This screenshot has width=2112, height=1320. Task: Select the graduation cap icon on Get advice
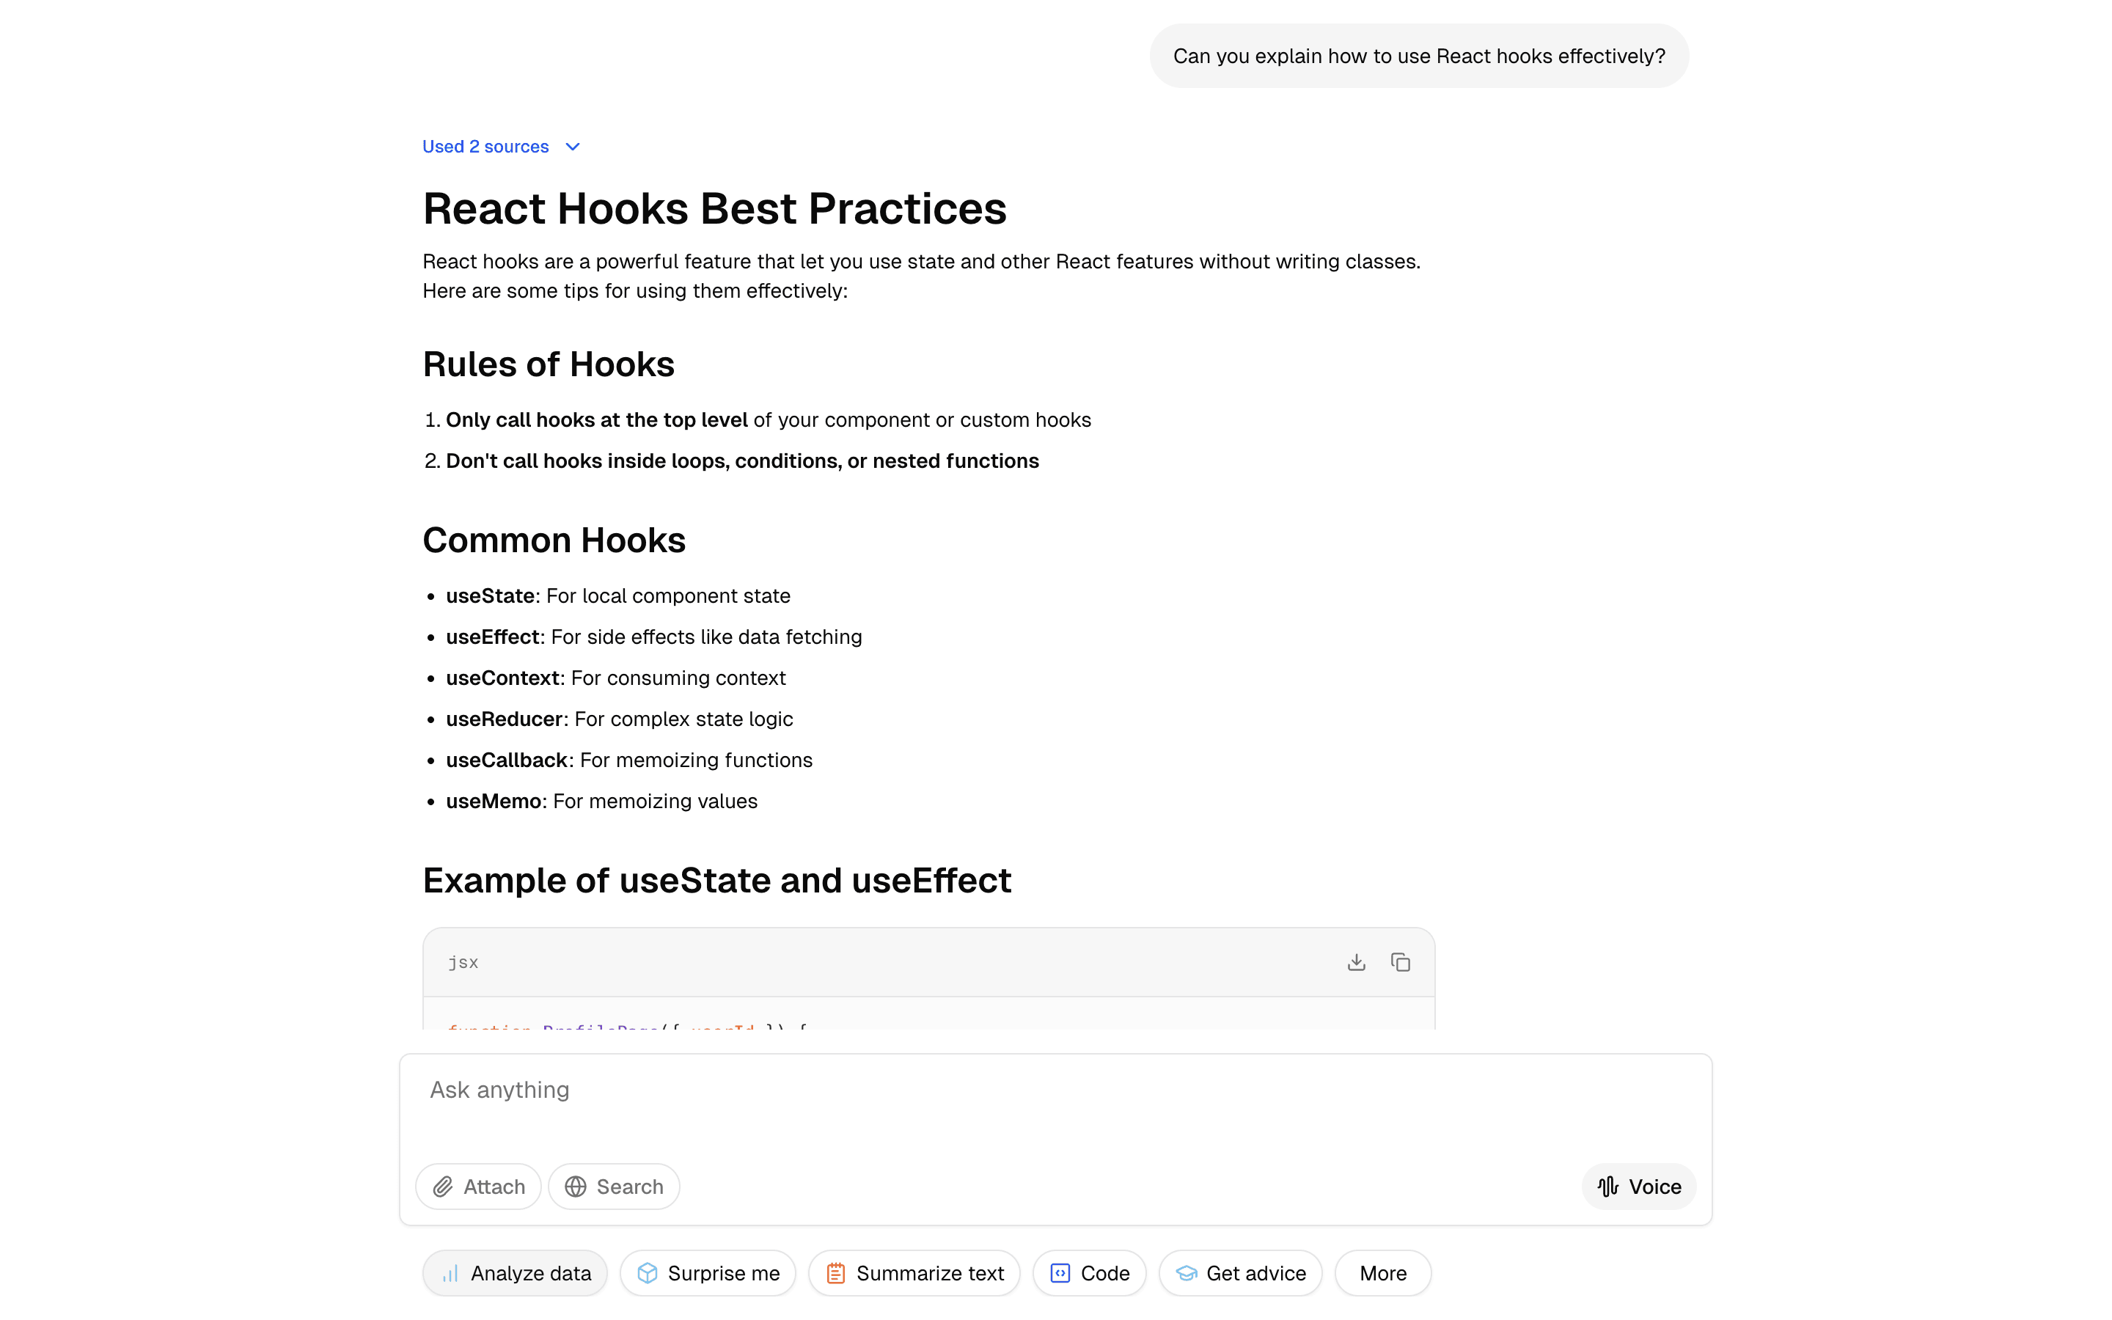(x=1186, y=1273)
